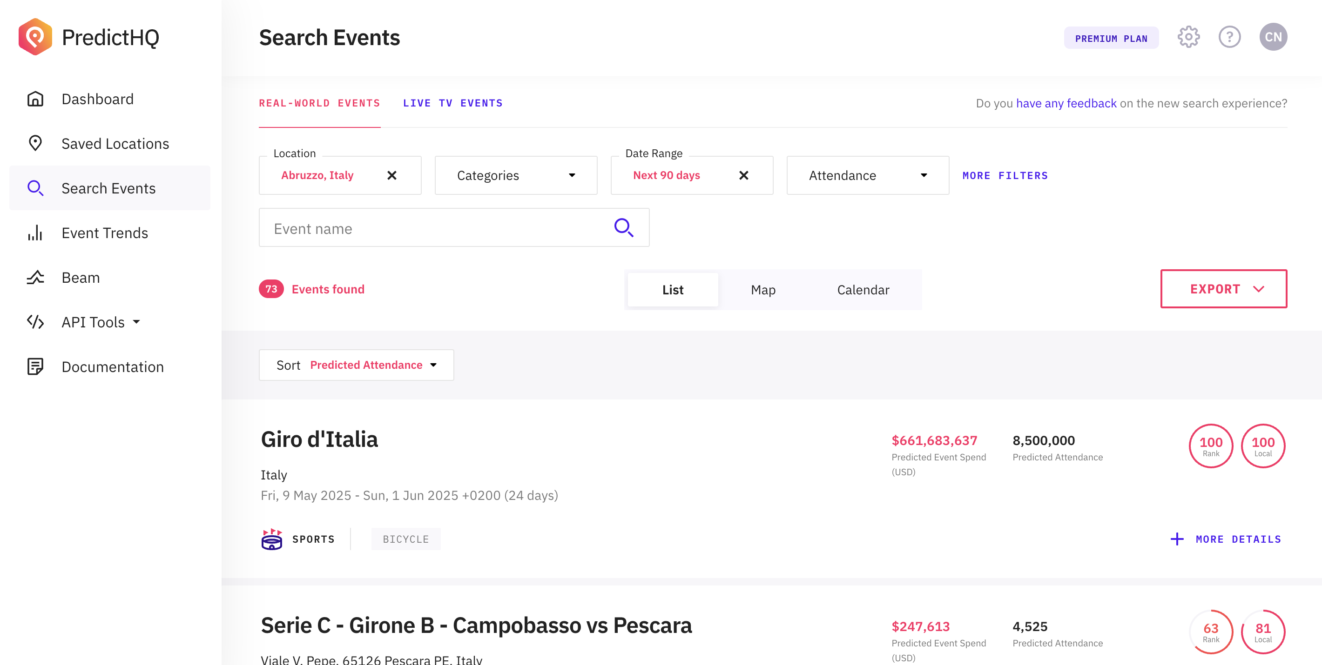Screen dimensions: 1322x665
Task: Click the PredictHQ logo icon
Action: click(35, 37)
